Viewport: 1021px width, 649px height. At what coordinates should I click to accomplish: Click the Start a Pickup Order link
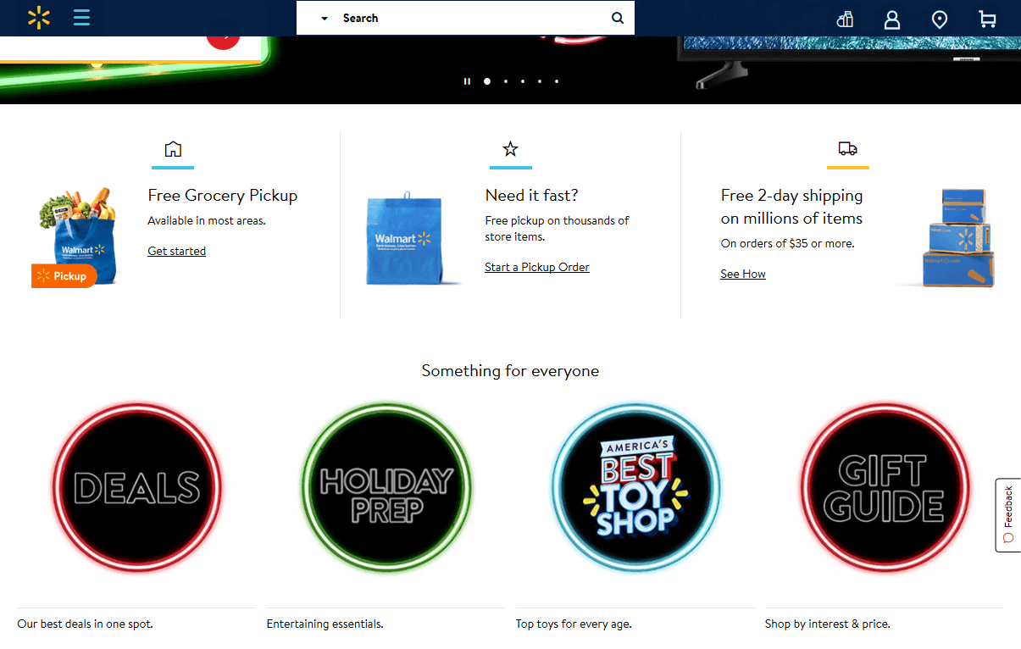coord(536,267)
